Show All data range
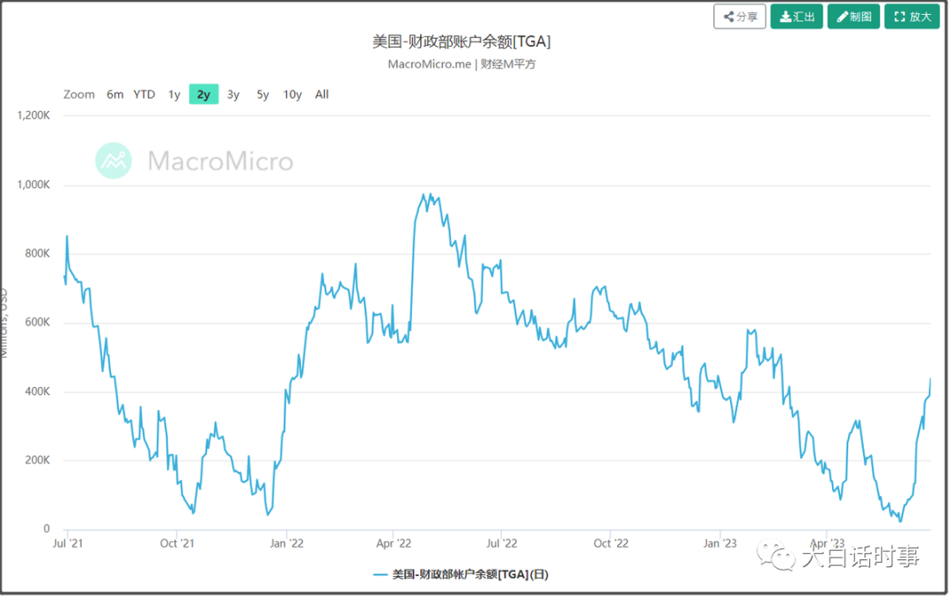The image size is (951, 599). click(322, 94)
